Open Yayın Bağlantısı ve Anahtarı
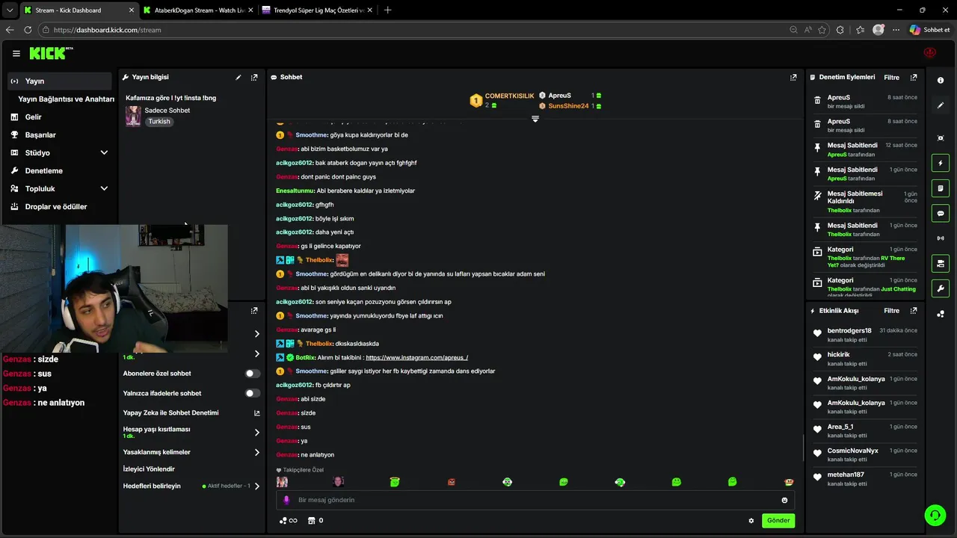957x538 pixels. (x=66, y=99)
